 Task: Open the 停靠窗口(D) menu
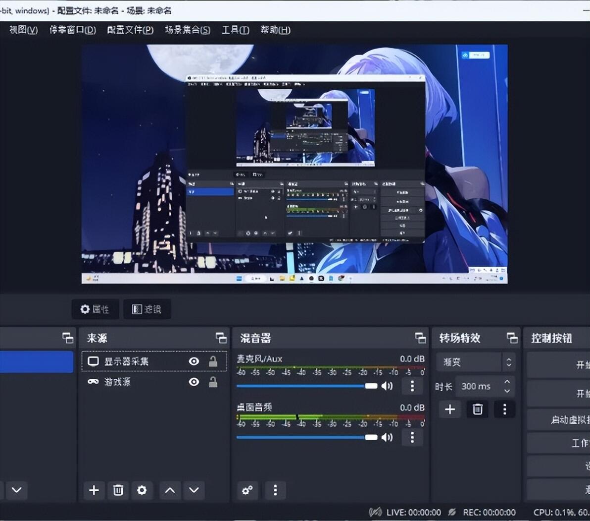[x=73, y=30]
